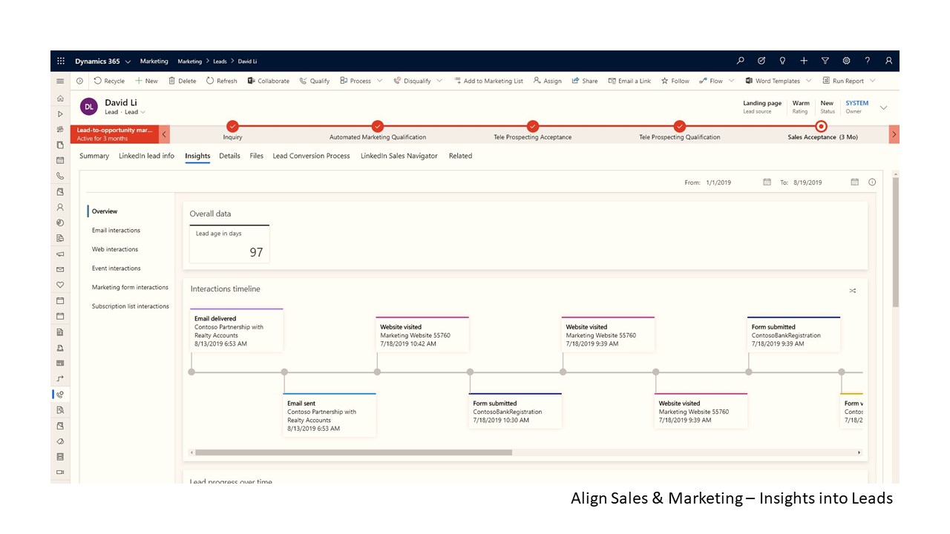
Task: Click the lightbulb assistant icon
Action: click(782, 61)
